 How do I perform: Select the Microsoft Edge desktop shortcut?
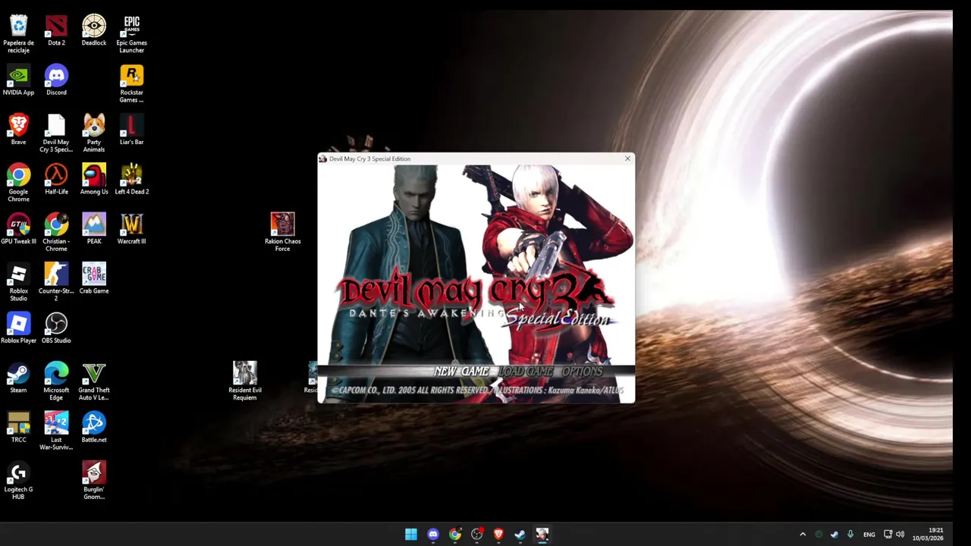tap(56, 381)
